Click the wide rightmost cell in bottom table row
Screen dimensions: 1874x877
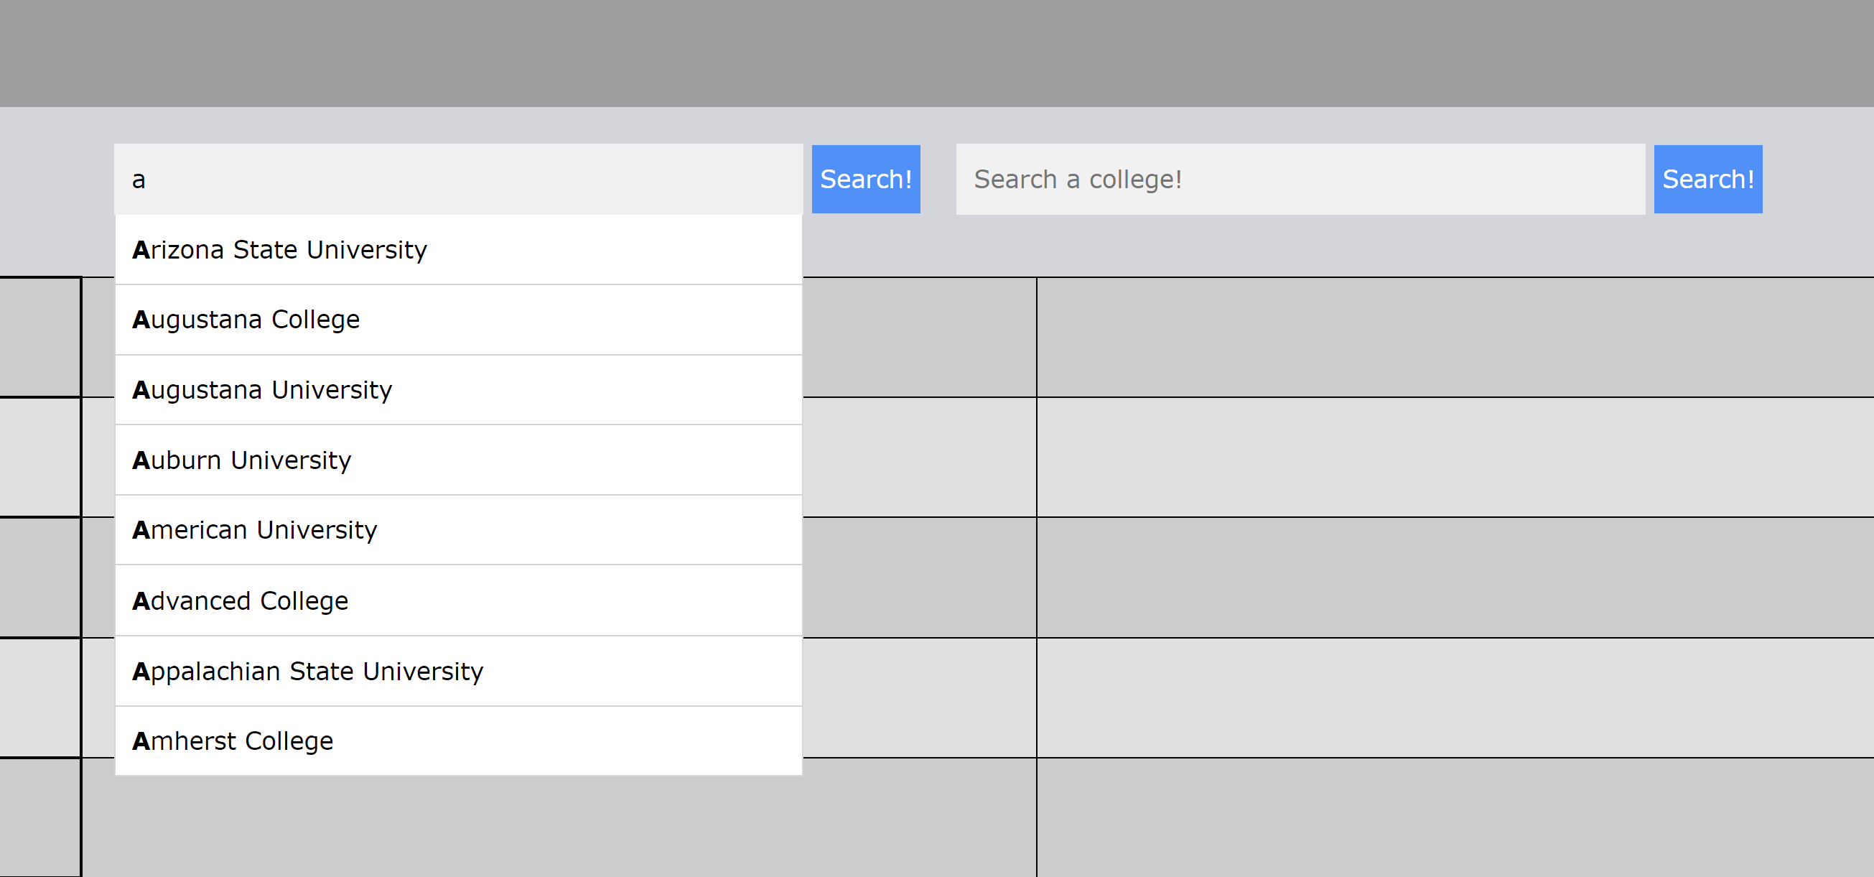pyautogui.click(x=1455, y=817)
